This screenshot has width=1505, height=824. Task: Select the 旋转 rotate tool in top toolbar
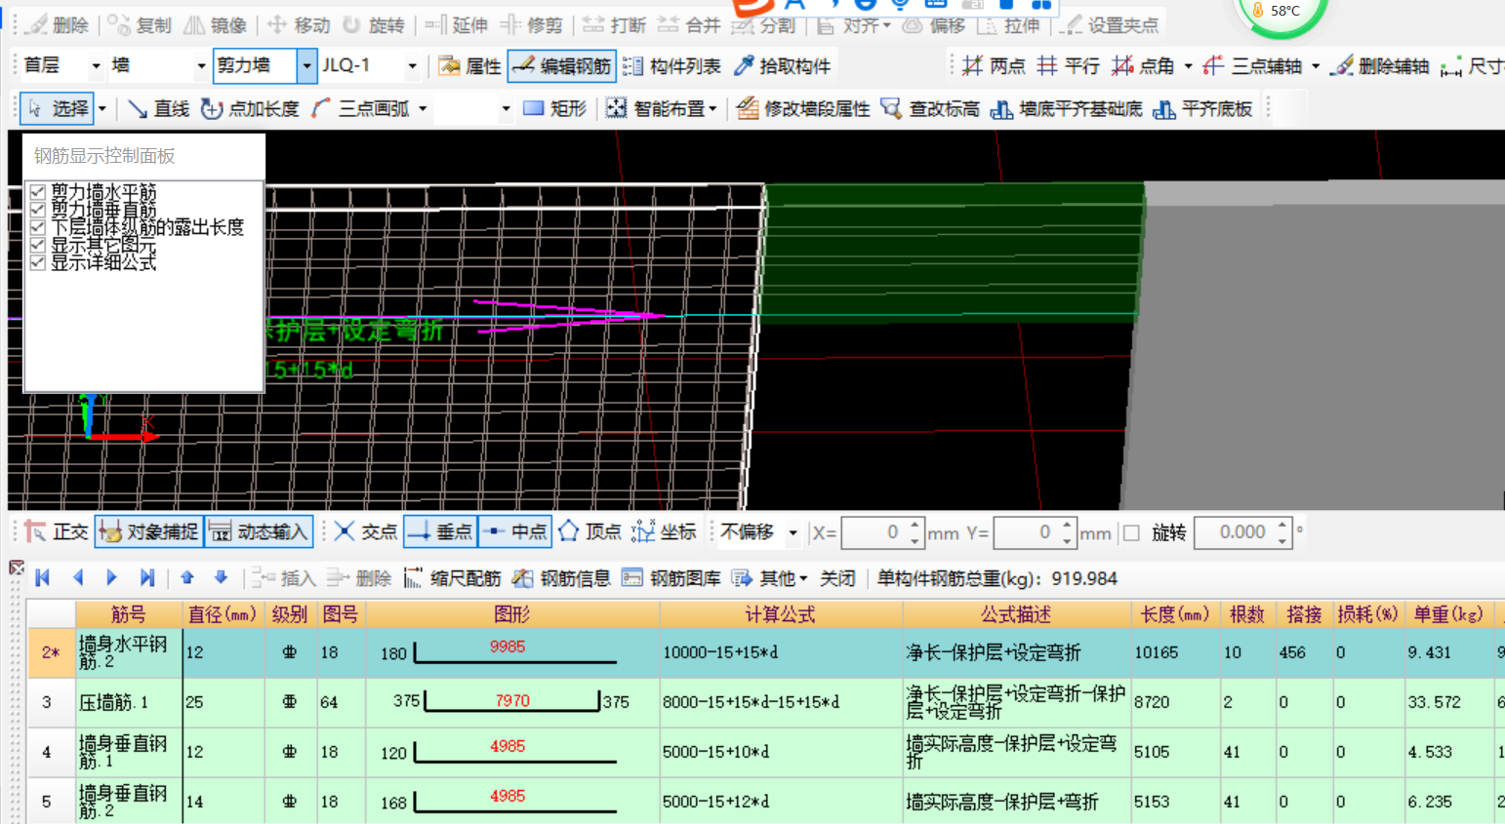374,25
